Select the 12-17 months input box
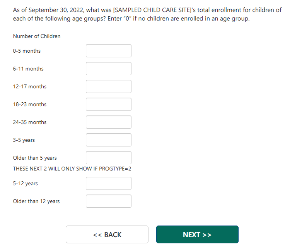Image resolution: width=285 pixels, height=248 pixels. point(108,86)
